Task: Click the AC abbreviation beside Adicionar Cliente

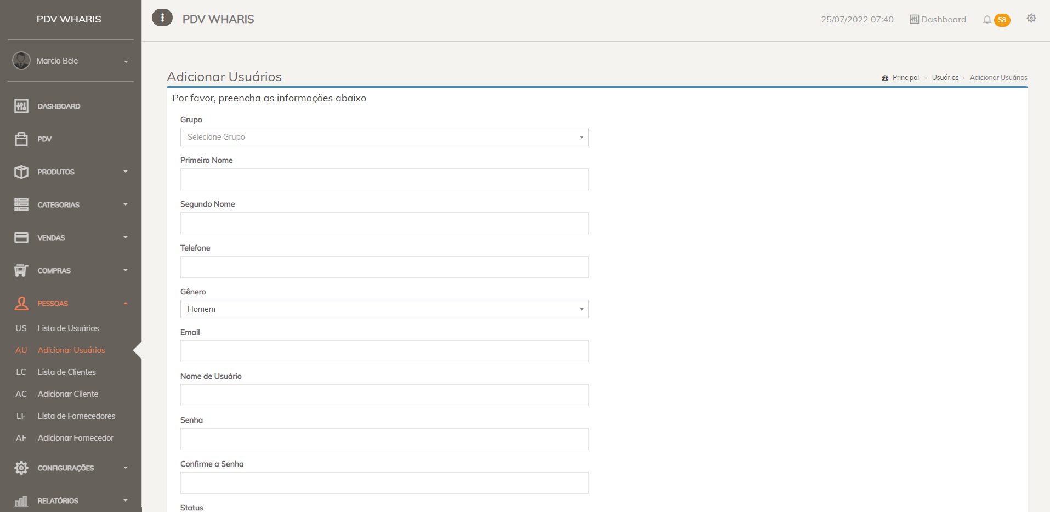Action: [x=21, y=394]
